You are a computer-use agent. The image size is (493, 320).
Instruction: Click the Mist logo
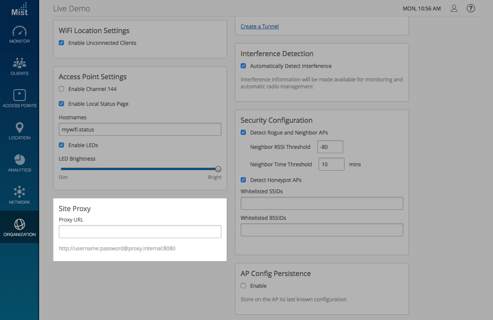pyautogui.click(x=20, y=9)
